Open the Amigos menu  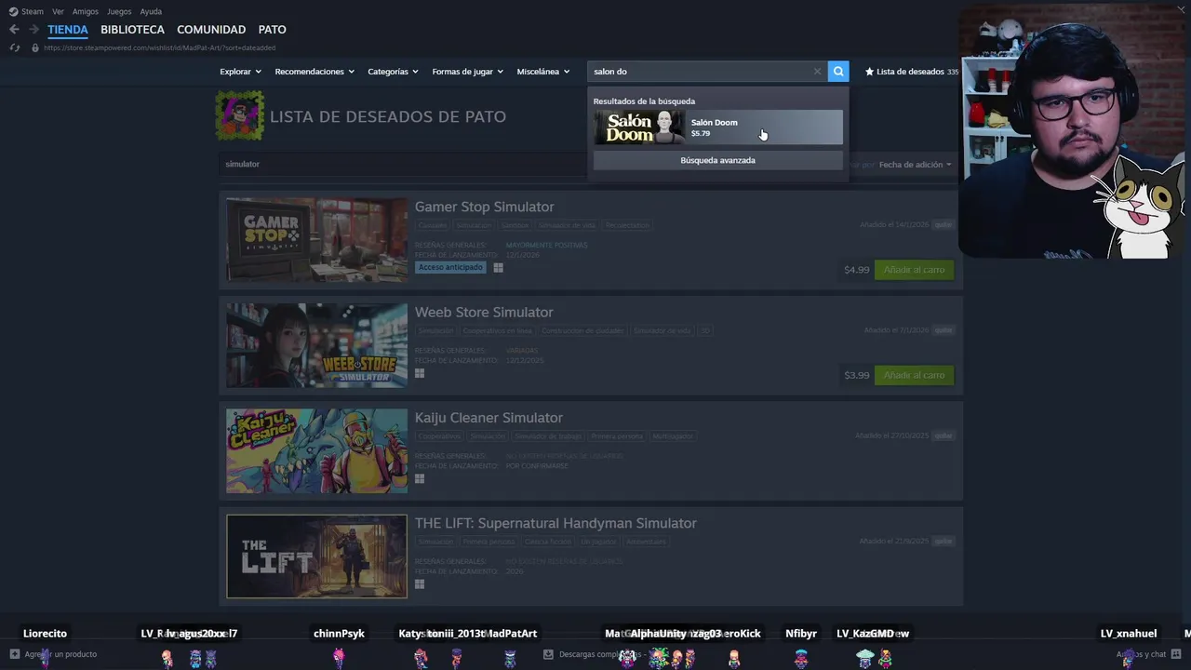tap(86, 11)
